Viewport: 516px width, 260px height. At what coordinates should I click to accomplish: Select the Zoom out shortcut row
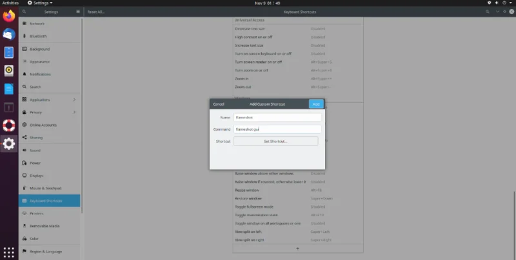(x=298, y=87)
